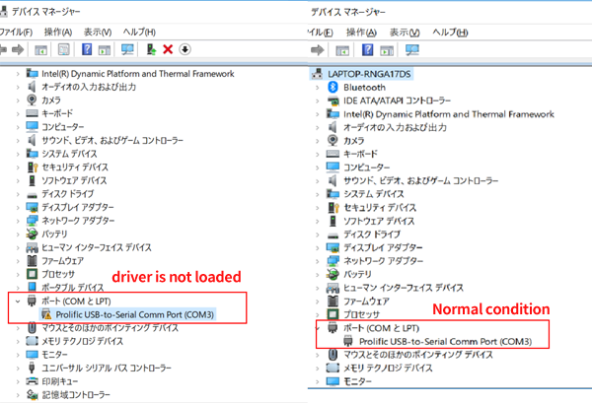Image resolution: width=592 pixels, height=403 pixels.
Task: Expand ユニバーサル シリアル バス コントローラー node
Action: pos(18,368)
